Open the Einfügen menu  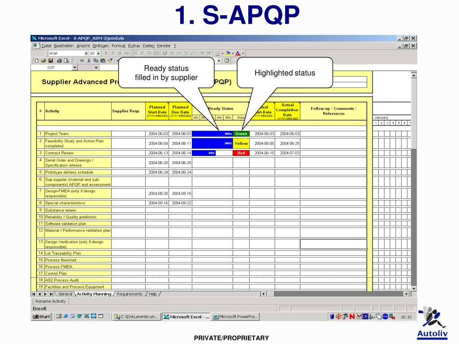pyautogui.click(x=101, y=46)
